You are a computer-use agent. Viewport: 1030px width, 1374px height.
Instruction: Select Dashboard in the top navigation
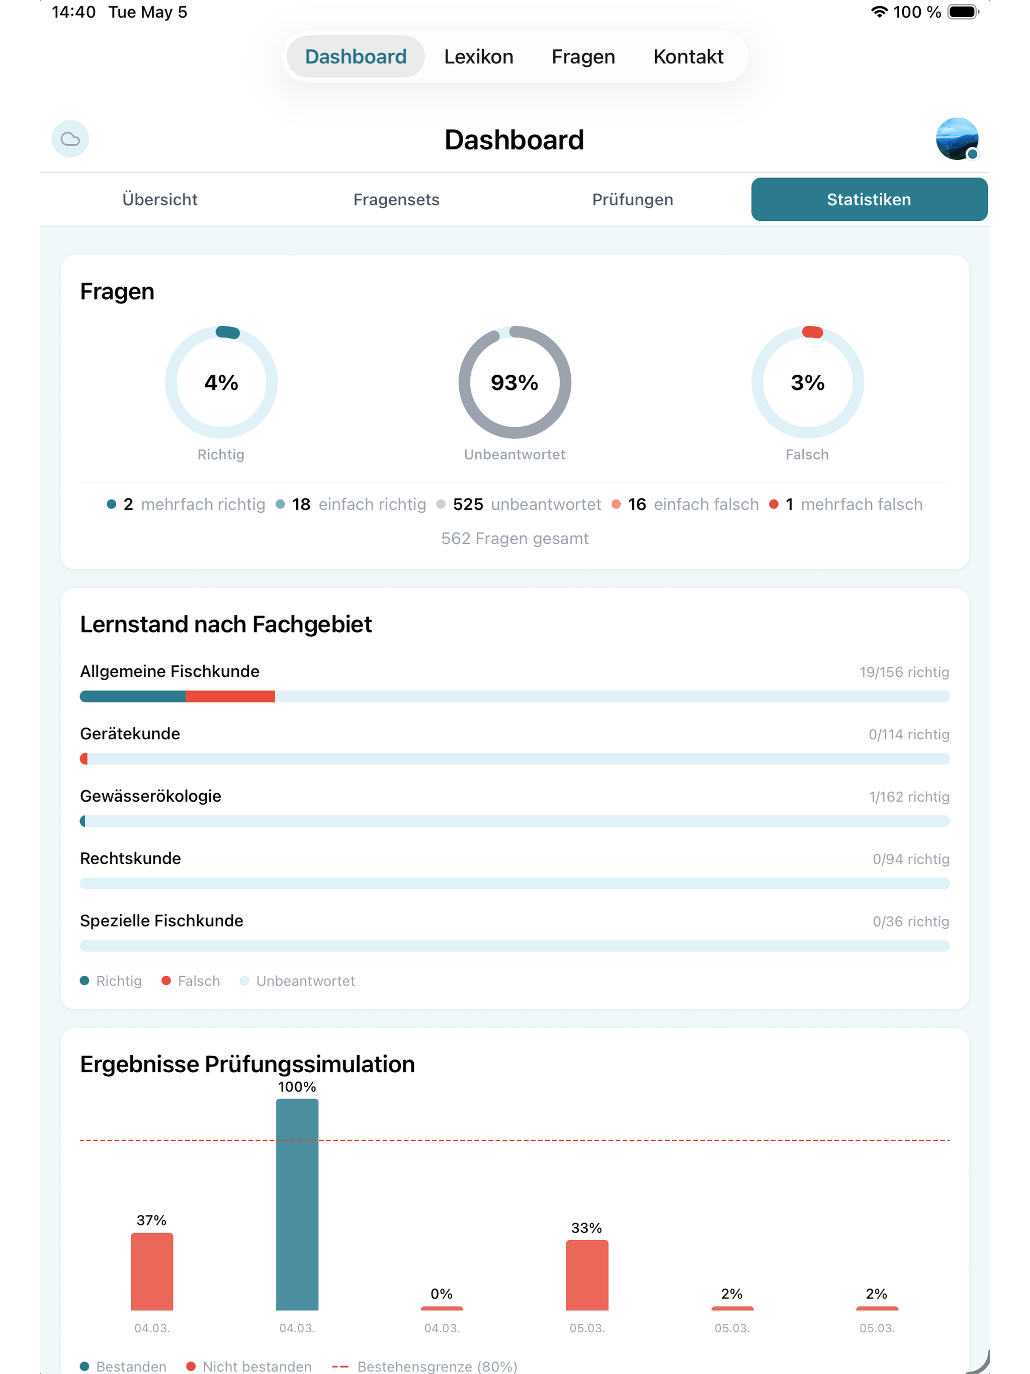356,56
